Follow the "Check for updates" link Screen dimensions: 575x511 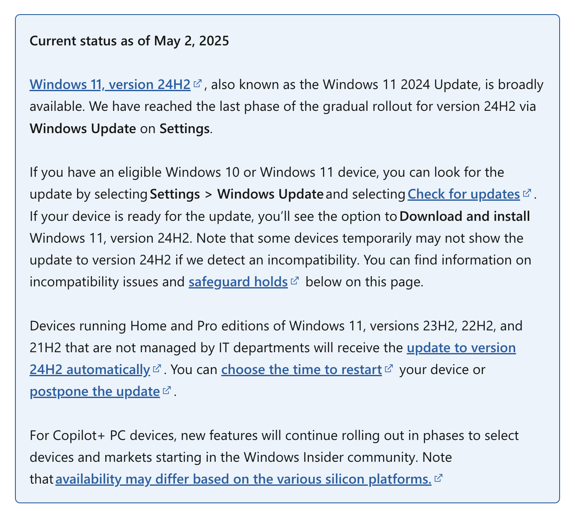click(x=463, y=194)
